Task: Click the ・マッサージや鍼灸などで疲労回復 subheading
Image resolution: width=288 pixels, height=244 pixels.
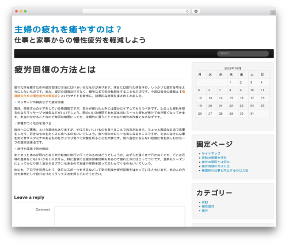Action: [39, 102]
